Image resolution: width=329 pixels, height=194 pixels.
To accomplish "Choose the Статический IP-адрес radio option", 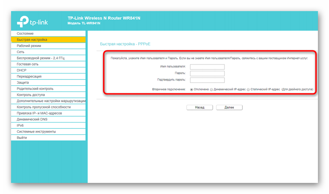I will click(248, 90).
